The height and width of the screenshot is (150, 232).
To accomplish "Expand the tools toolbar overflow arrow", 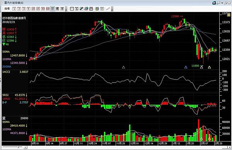I will pyautogui.click(x=112, y=9).
